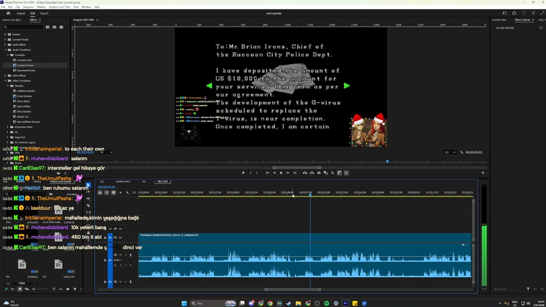
Task: Open the Graphics and Titles menu
Action: click(x=59, y=7)
